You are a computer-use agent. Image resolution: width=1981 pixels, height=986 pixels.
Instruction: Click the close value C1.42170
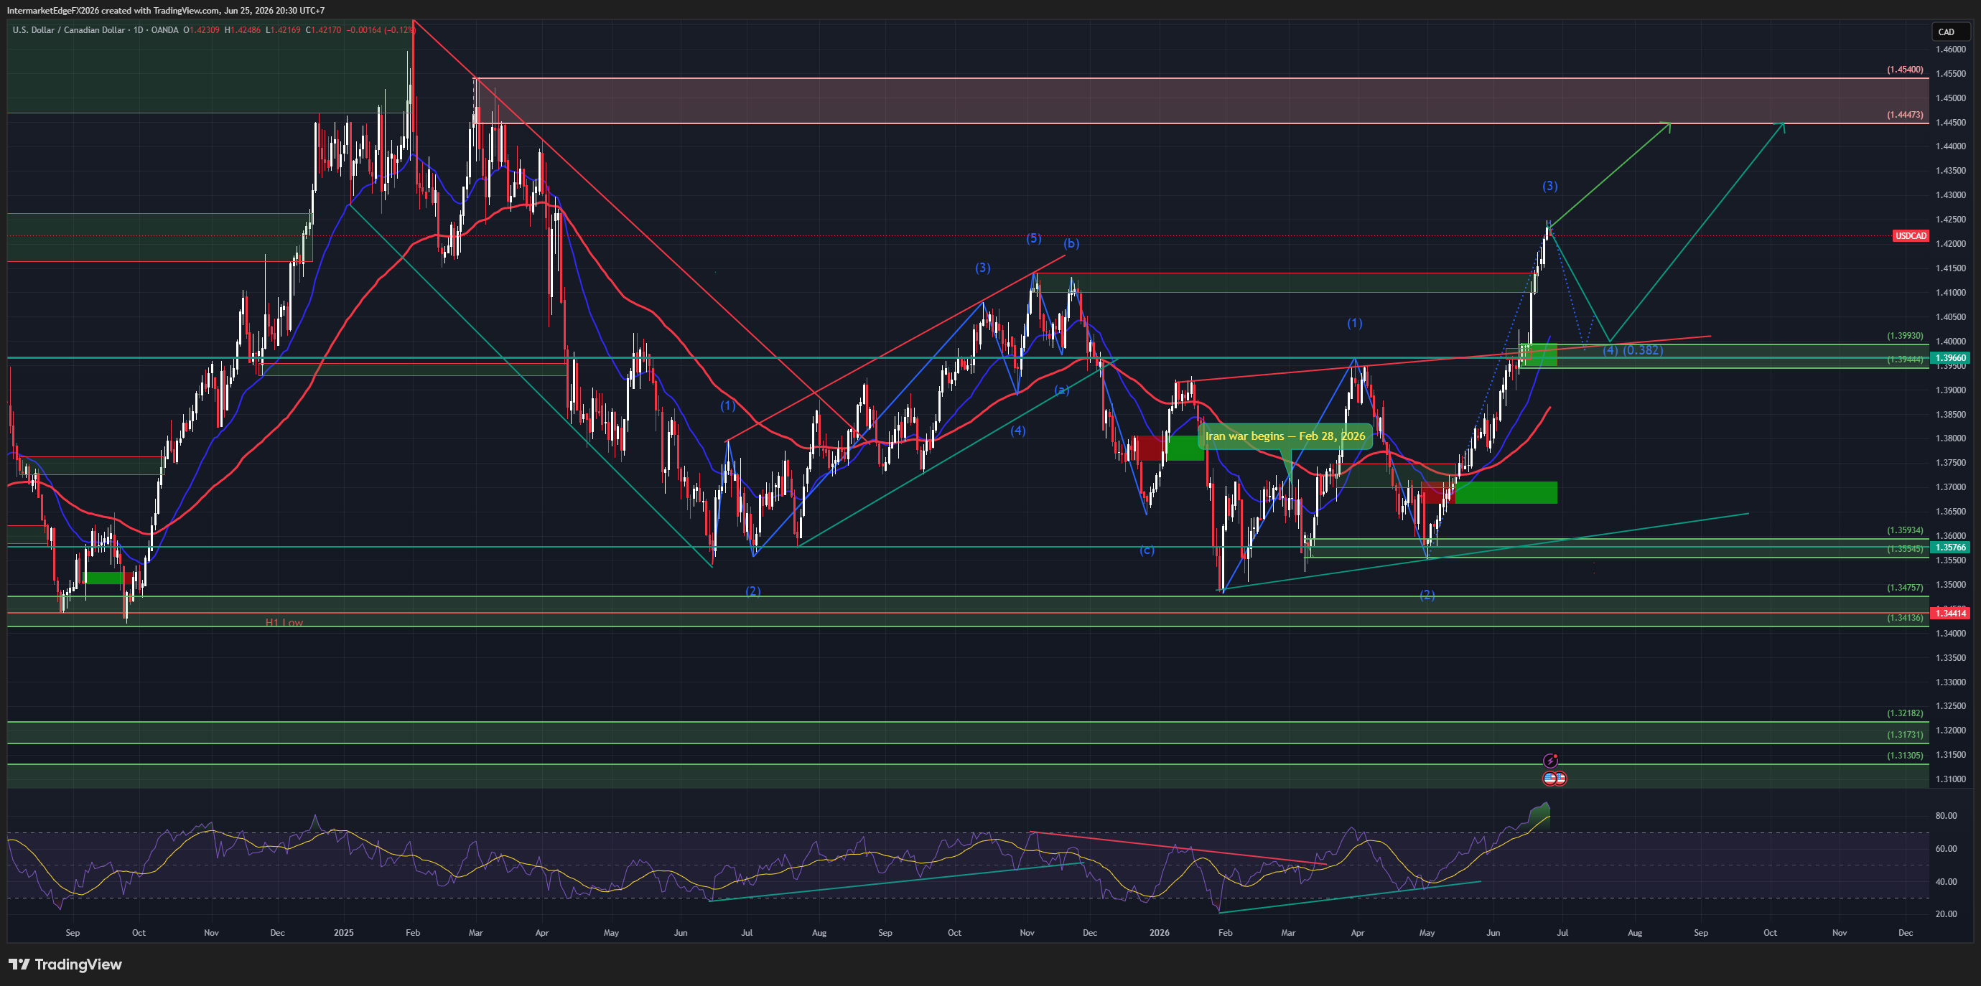(x=324, y=30)
